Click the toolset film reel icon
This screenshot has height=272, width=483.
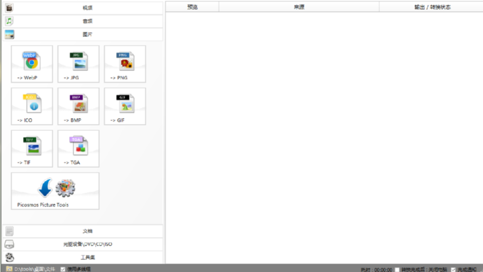[x=9, y=257]
